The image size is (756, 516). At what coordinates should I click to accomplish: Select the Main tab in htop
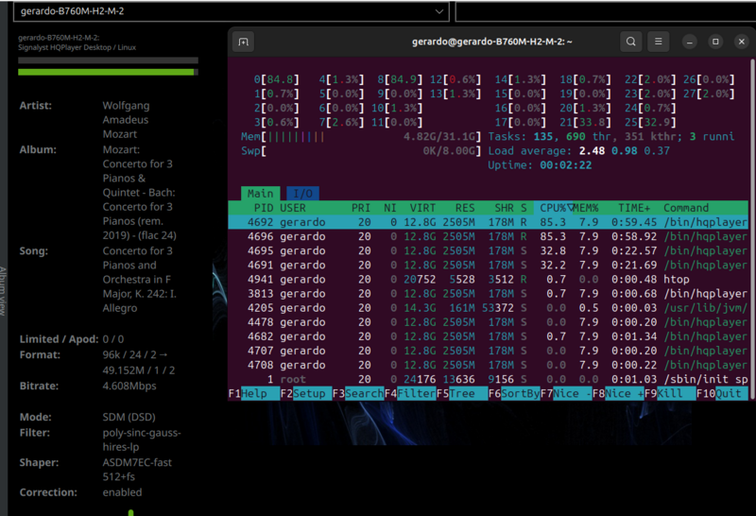[x=260, y=193]
